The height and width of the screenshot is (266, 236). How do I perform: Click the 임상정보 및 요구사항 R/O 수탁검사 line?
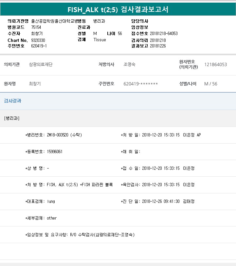coord(80,235)
